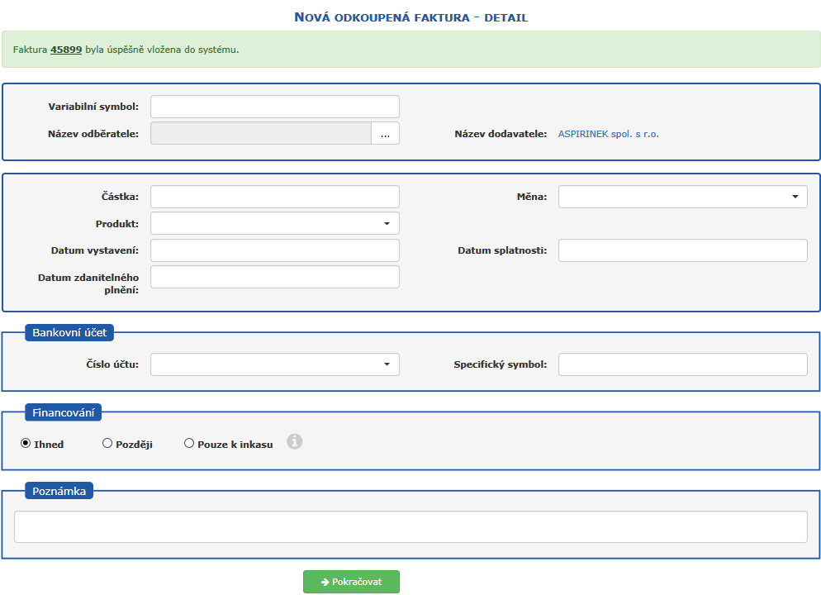
Task: Select the Ihned financing option
Action: [x=26, y=443]
